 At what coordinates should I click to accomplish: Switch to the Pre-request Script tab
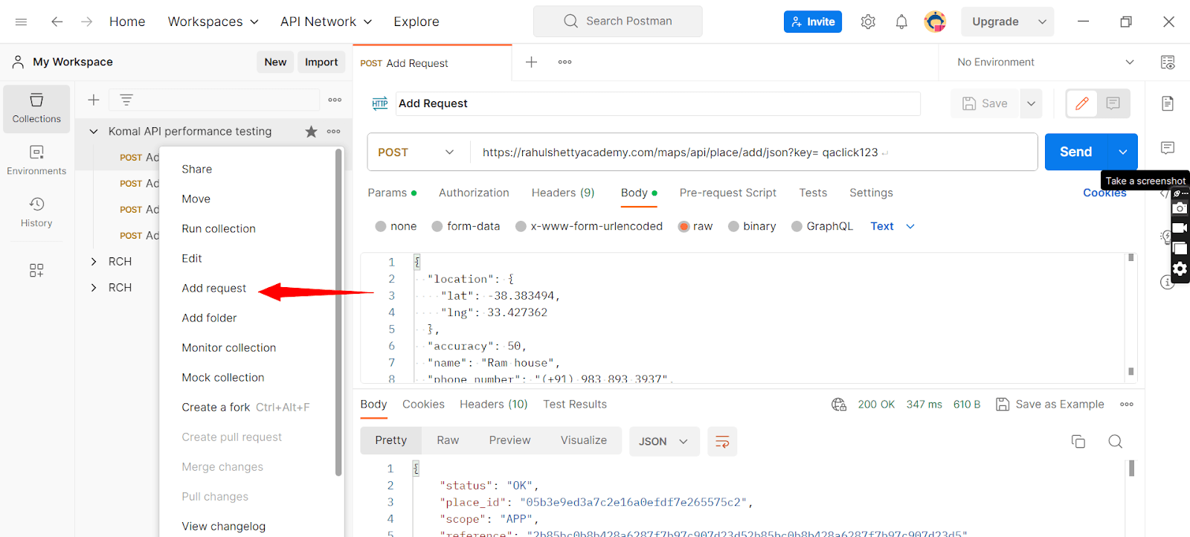click(x=728, y=193)
